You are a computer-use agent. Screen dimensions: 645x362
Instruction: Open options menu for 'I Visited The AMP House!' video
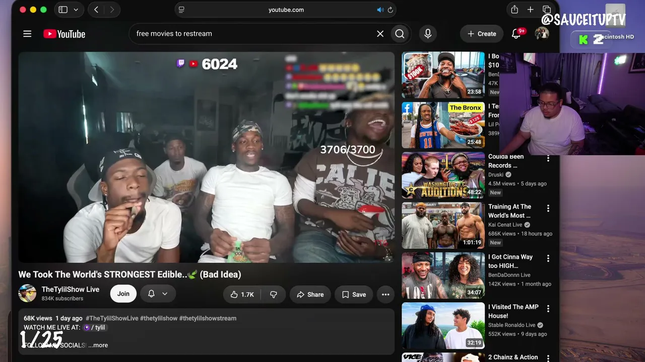pos(548,309)
